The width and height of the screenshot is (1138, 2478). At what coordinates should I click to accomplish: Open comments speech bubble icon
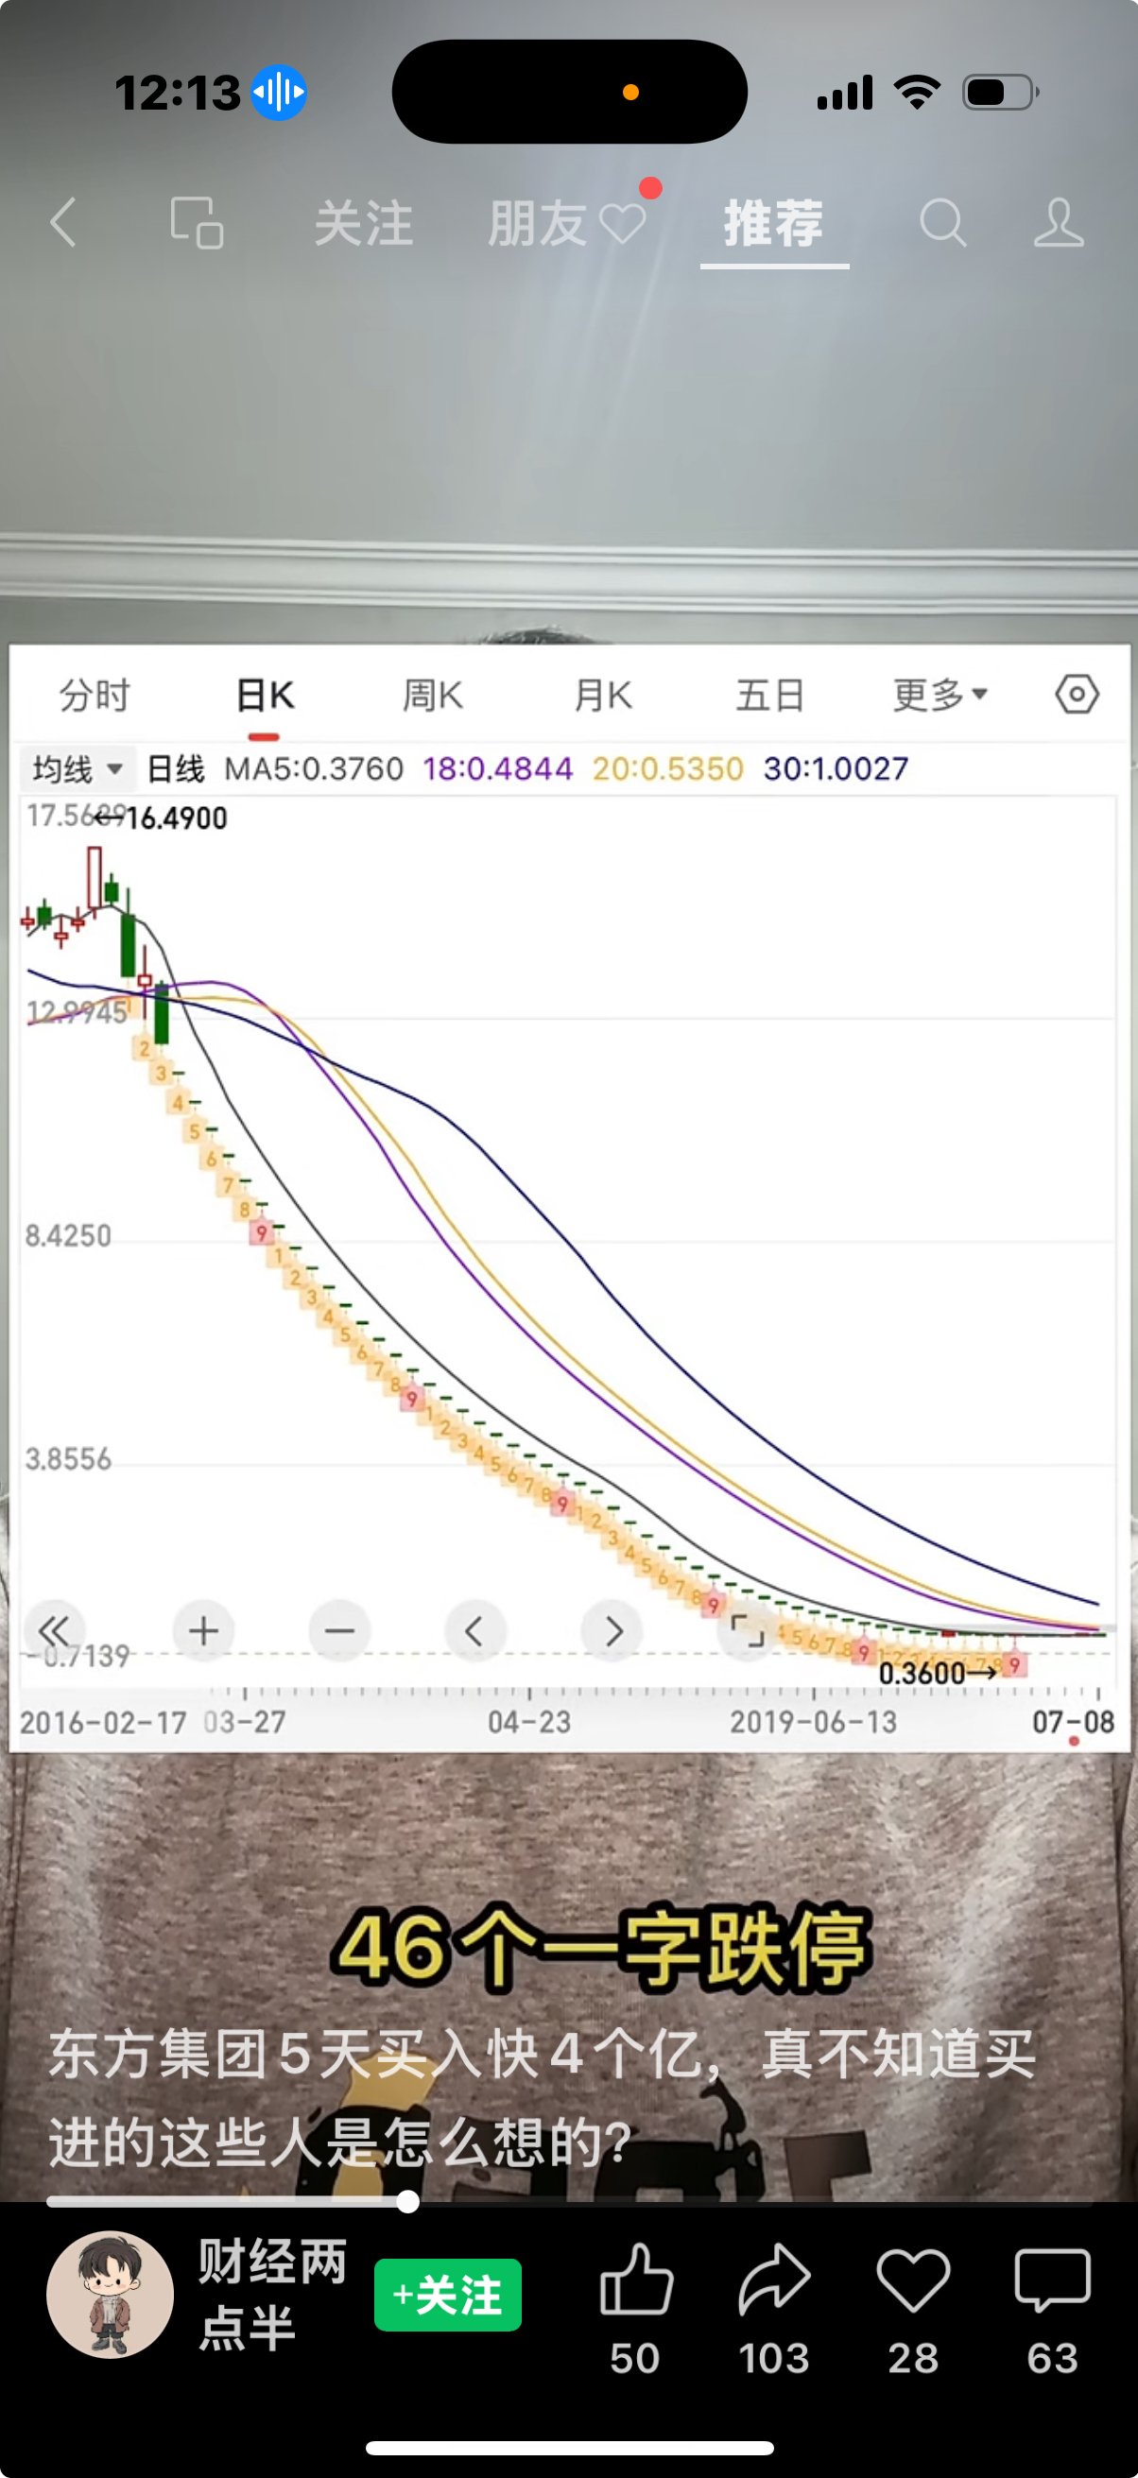pyautogui.click(x=1052, y=2280)
